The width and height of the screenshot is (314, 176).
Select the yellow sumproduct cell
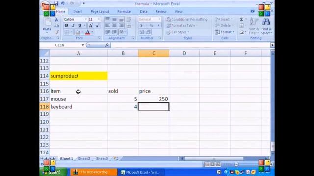78,76
